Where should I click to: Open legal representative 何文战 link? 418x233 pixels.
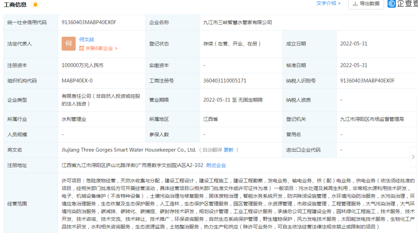point(86,39)
